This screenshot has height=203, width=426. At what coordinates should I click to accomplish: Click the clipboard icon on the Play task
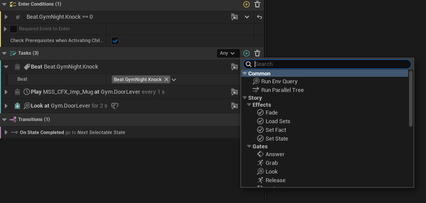point(17,92)
